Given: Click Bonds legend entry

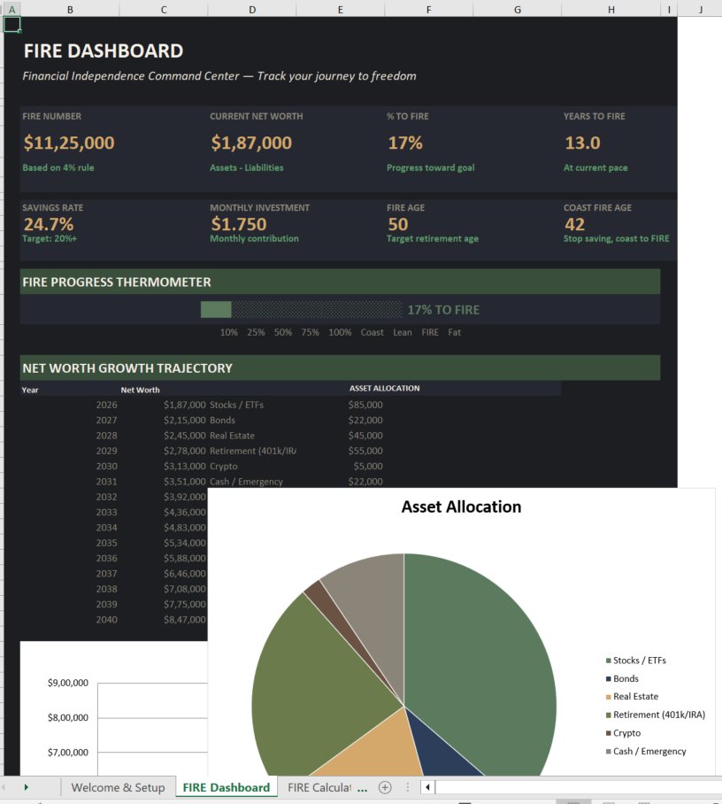Looking at the screenshot, I should pyautogui.click(x=622, y=678).
